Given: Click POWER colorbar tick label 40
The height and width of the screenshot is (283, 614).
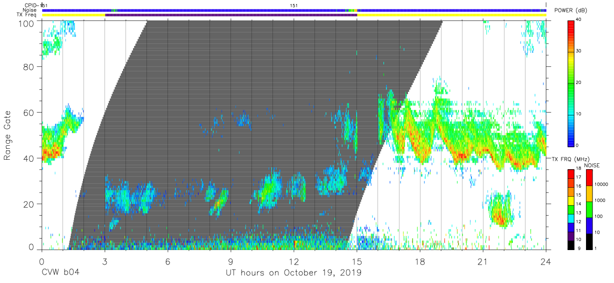Looking at the screenshot, I should click(578, 20).
